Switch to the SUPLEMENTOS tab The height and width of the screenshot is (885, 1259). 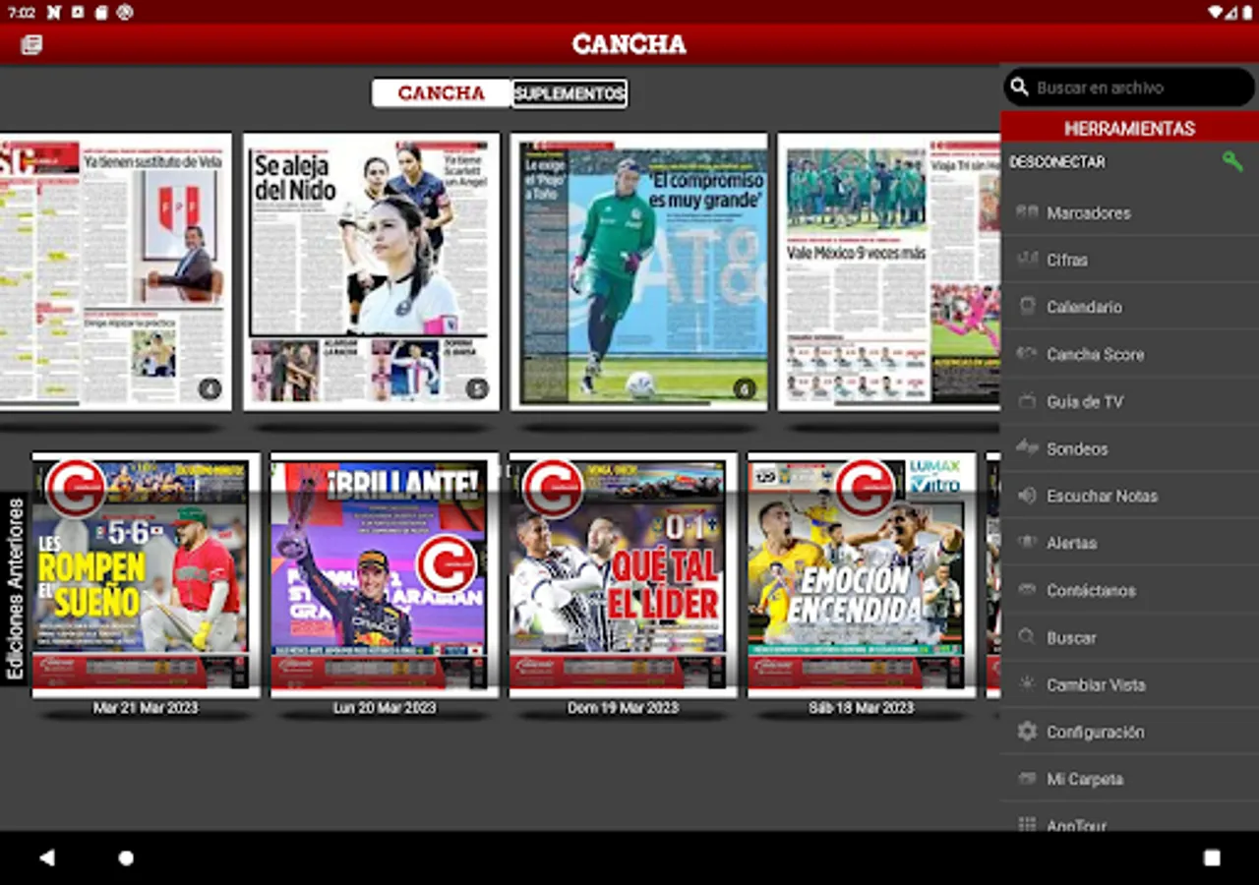(x=570, y=93)
